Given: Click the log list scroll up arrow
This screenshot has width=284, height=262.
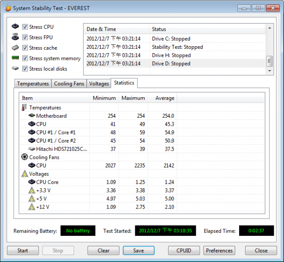Looking at the screenshot, I should [x=269, y=28].
